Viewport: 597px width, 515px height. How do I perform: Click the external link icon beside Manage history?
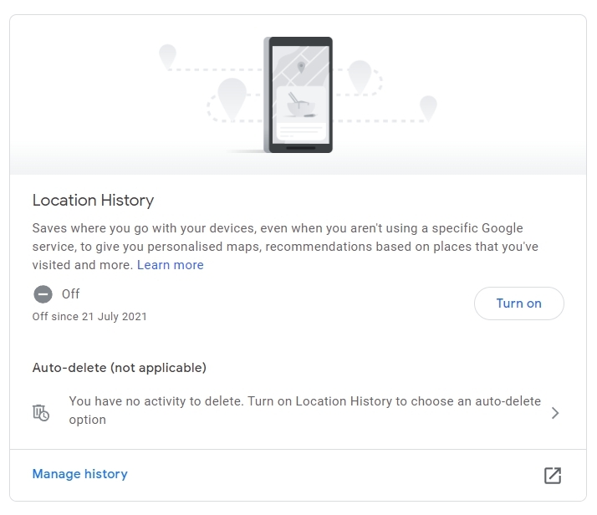tap(553, 476)
